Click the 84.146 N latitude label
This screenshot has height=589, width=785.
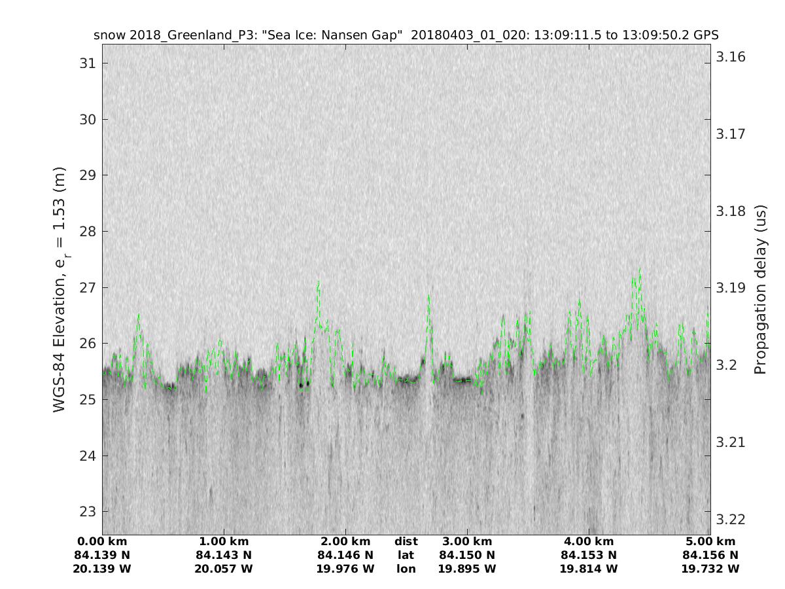(x=345, y=556)
